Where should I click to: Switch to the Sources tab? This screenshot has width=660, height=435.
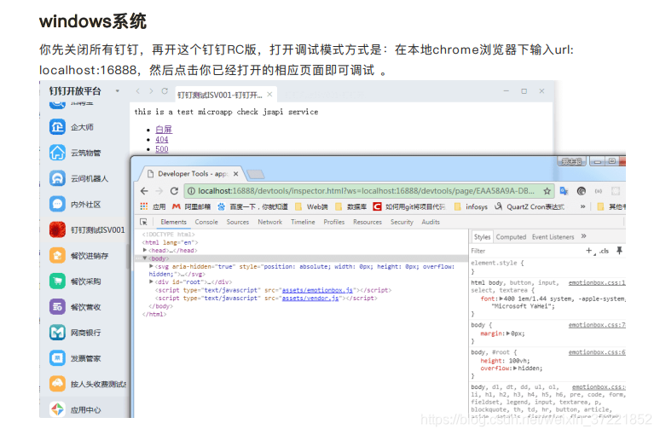pyautogui.click(x=237, y=222)
